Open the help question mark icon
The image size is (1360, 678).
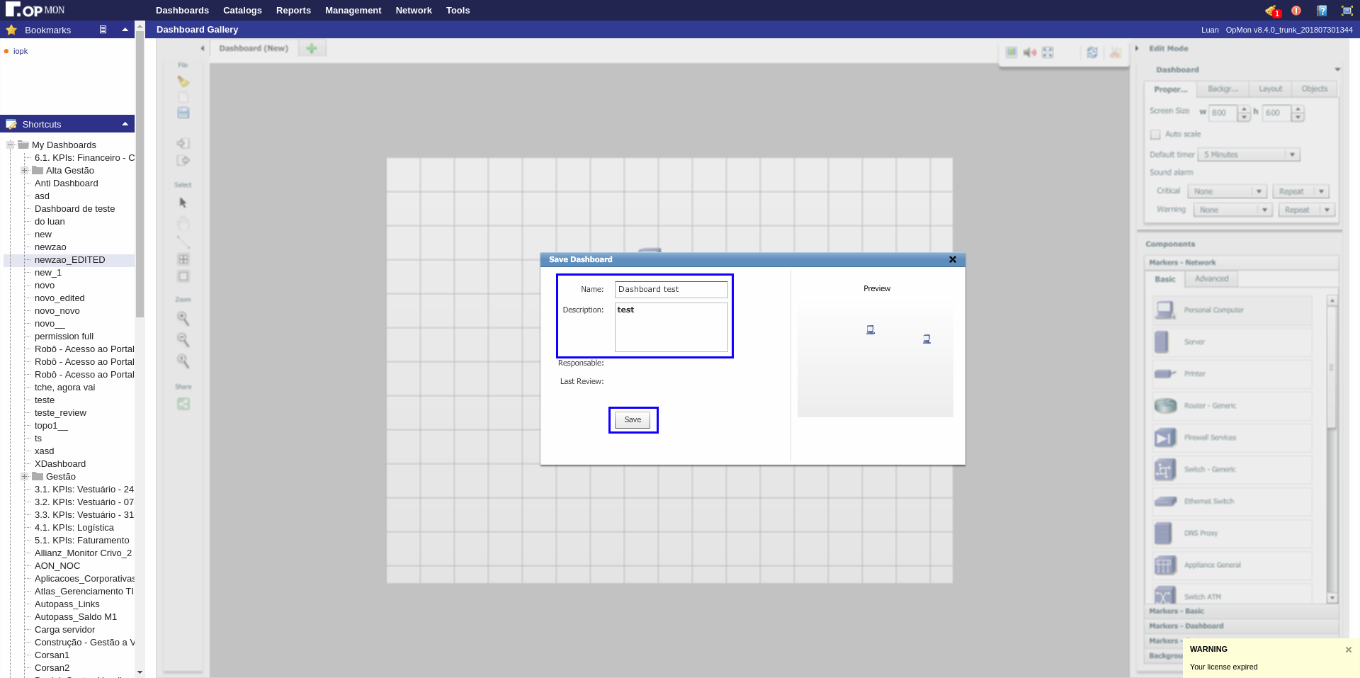click(1322, 11)
